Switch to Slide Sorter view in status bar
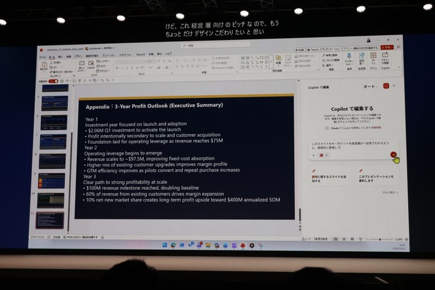 [344, 239]
